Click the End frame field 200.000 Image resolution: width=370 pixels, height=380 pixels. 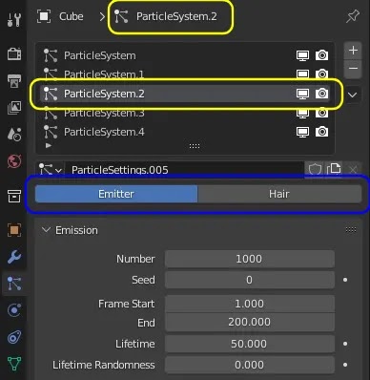tap(250, 322)
